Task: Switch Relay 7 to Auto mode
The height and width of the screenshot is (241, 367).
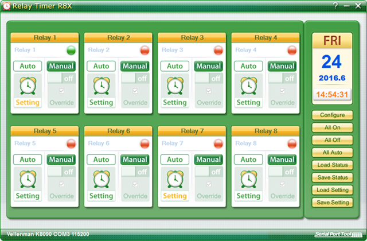Action: (x=175, y=160)
